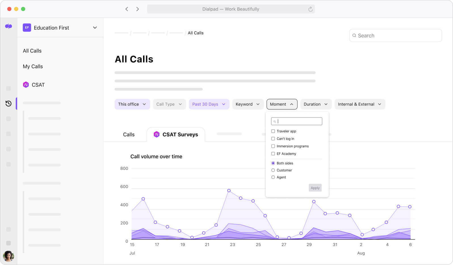This screenshot has height=265, width=453.
Task: Click the EF organization badge icon
Action: click(x=27, y=27)
